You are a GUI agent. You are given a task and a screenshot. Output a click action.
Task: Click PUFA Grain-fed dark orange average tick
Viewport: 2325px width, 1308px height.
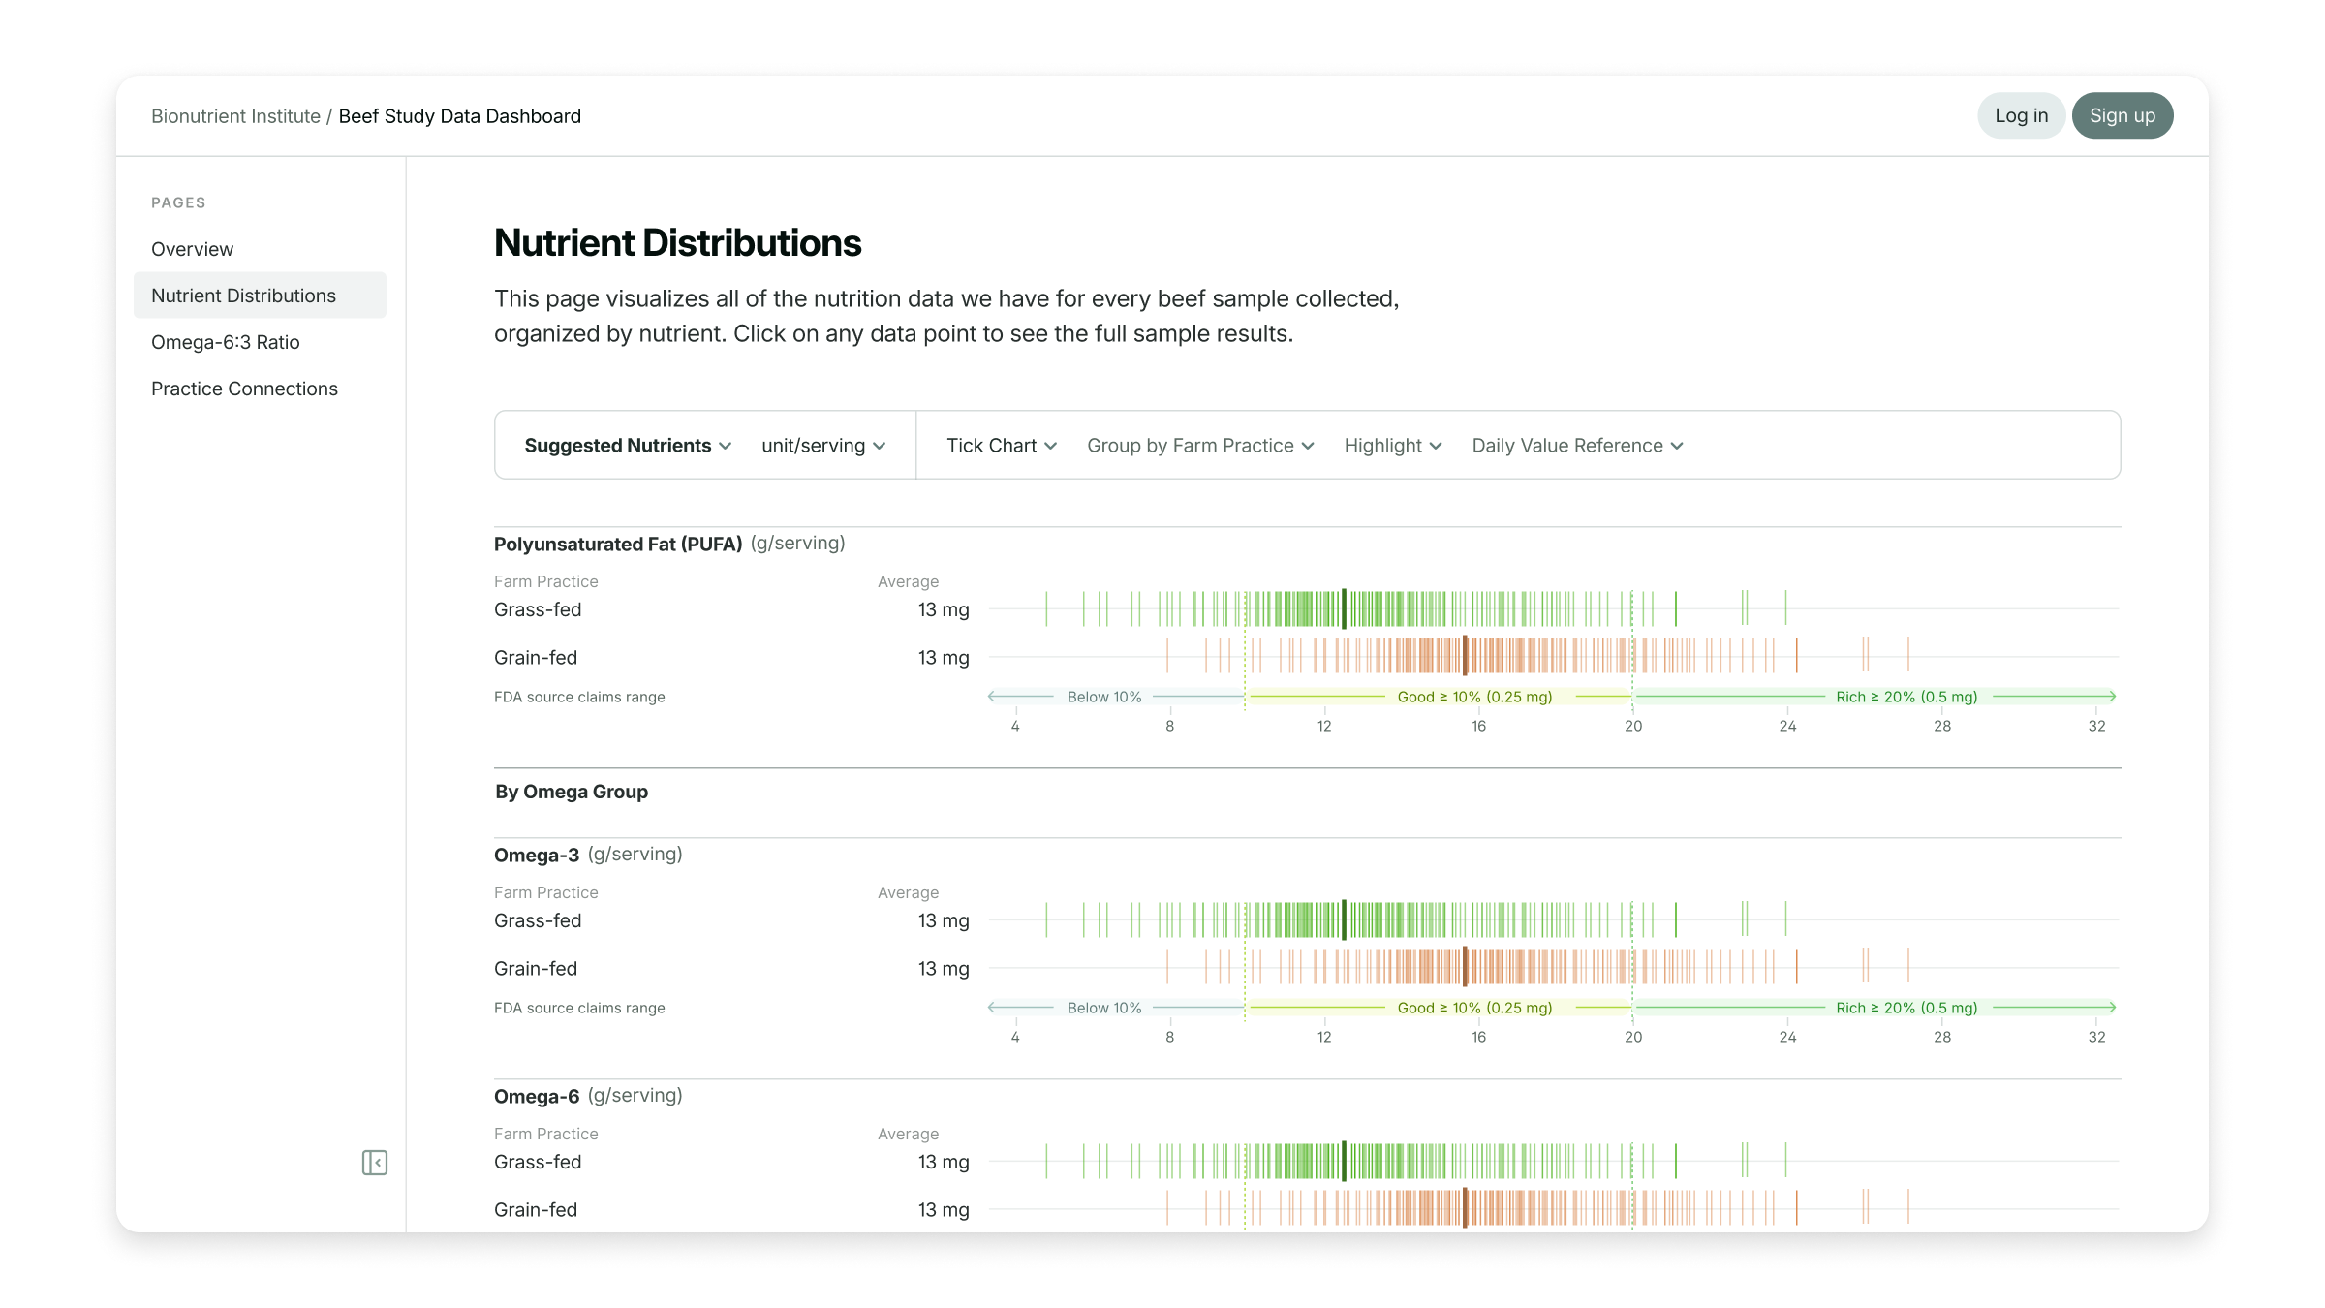pos(1465,656)
